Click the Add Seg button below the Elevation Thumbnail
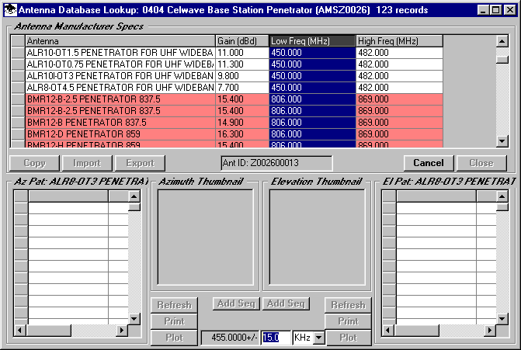 point(286,303)
